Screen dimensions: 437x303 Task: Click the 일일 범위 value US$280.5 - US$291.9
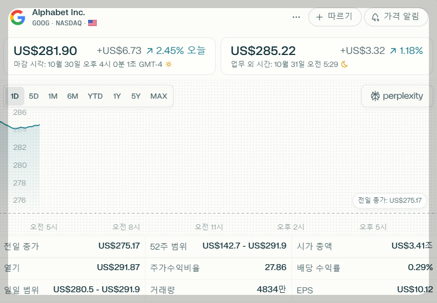click(96, 290)
